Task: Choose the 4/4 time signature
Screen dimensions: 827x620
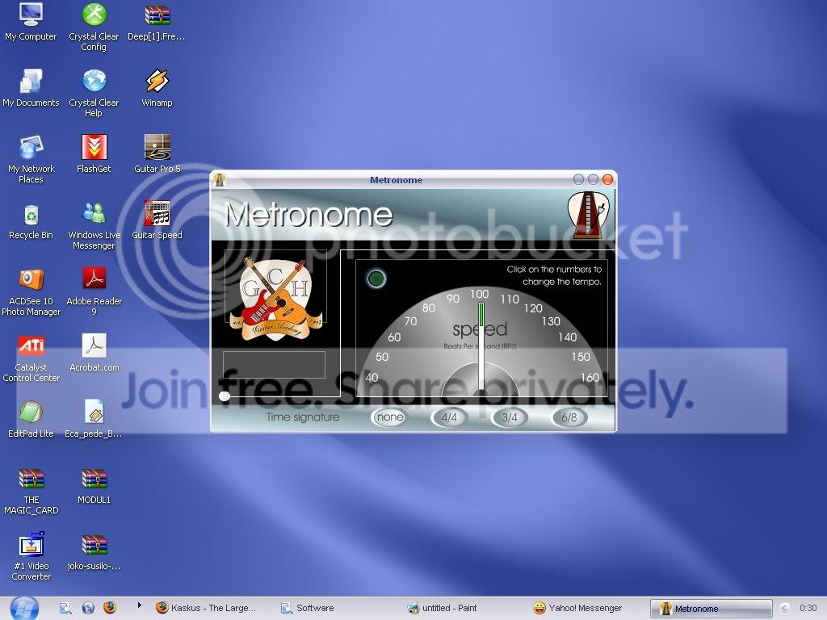Action: pyautogui.click(x=449, y=417)
